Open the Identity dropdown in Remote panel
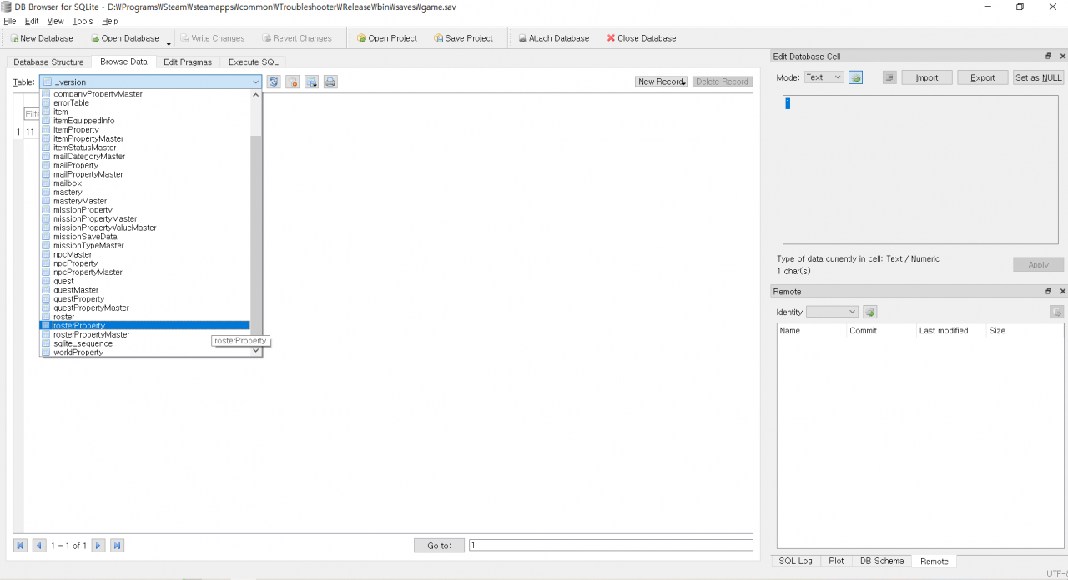Viewport: 1068px width, 580px height. (x=832, y=312)
